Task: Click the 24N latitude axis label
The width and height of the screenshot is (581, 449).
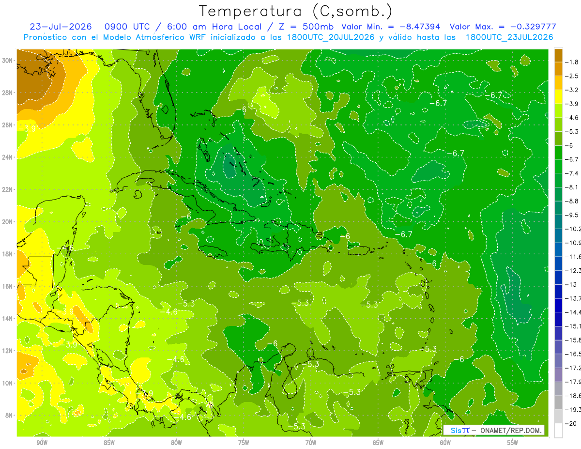Action: (x=8, y=157)
